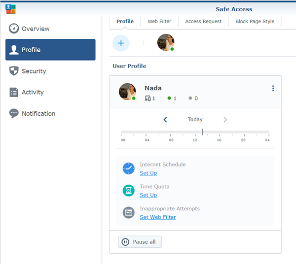Switch to the Web Filter tab

pyautogui.click(x=159, y=22)
